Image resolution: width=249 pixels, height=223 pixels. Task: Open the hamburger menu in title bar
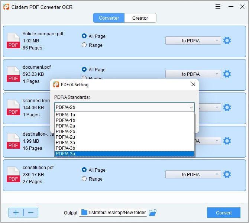click(x=218, y=7)
